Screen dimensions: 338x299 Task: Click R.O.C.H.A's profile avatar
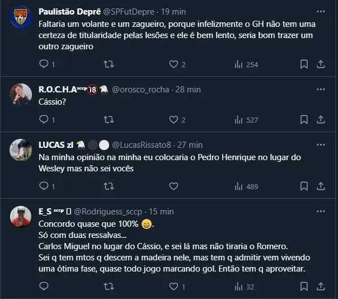pos(21,95)
